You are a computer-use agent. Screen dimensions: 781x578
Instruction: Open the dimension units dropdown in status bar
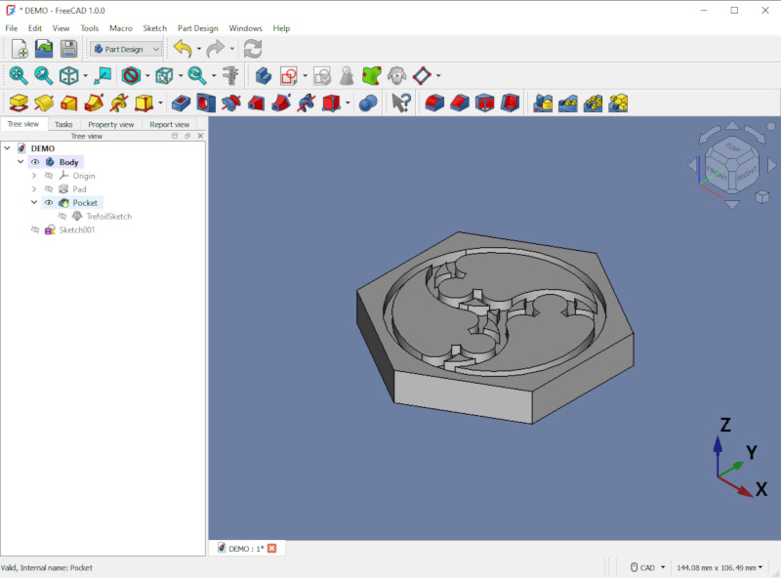click(x=719, y=567)
